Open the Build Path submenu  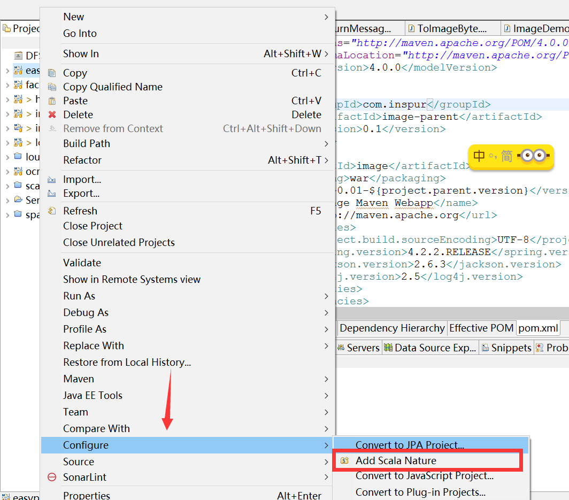coord(188,144)
